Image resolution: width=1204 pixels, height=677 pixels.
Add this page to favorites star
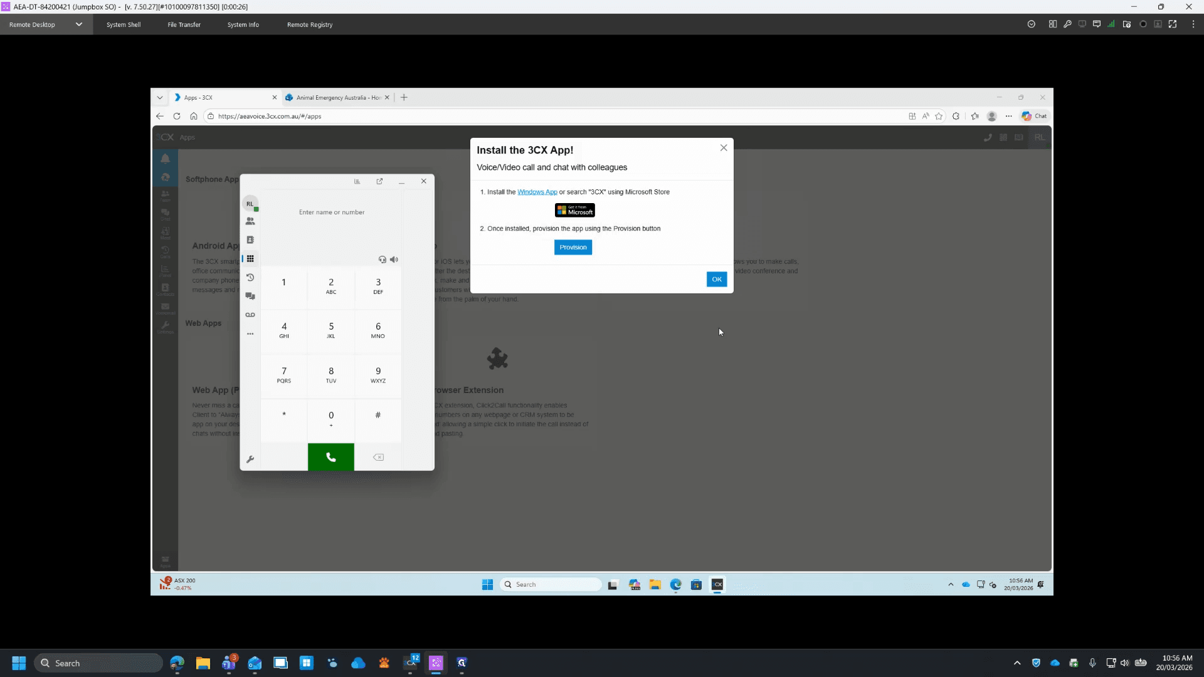(939, 117)
